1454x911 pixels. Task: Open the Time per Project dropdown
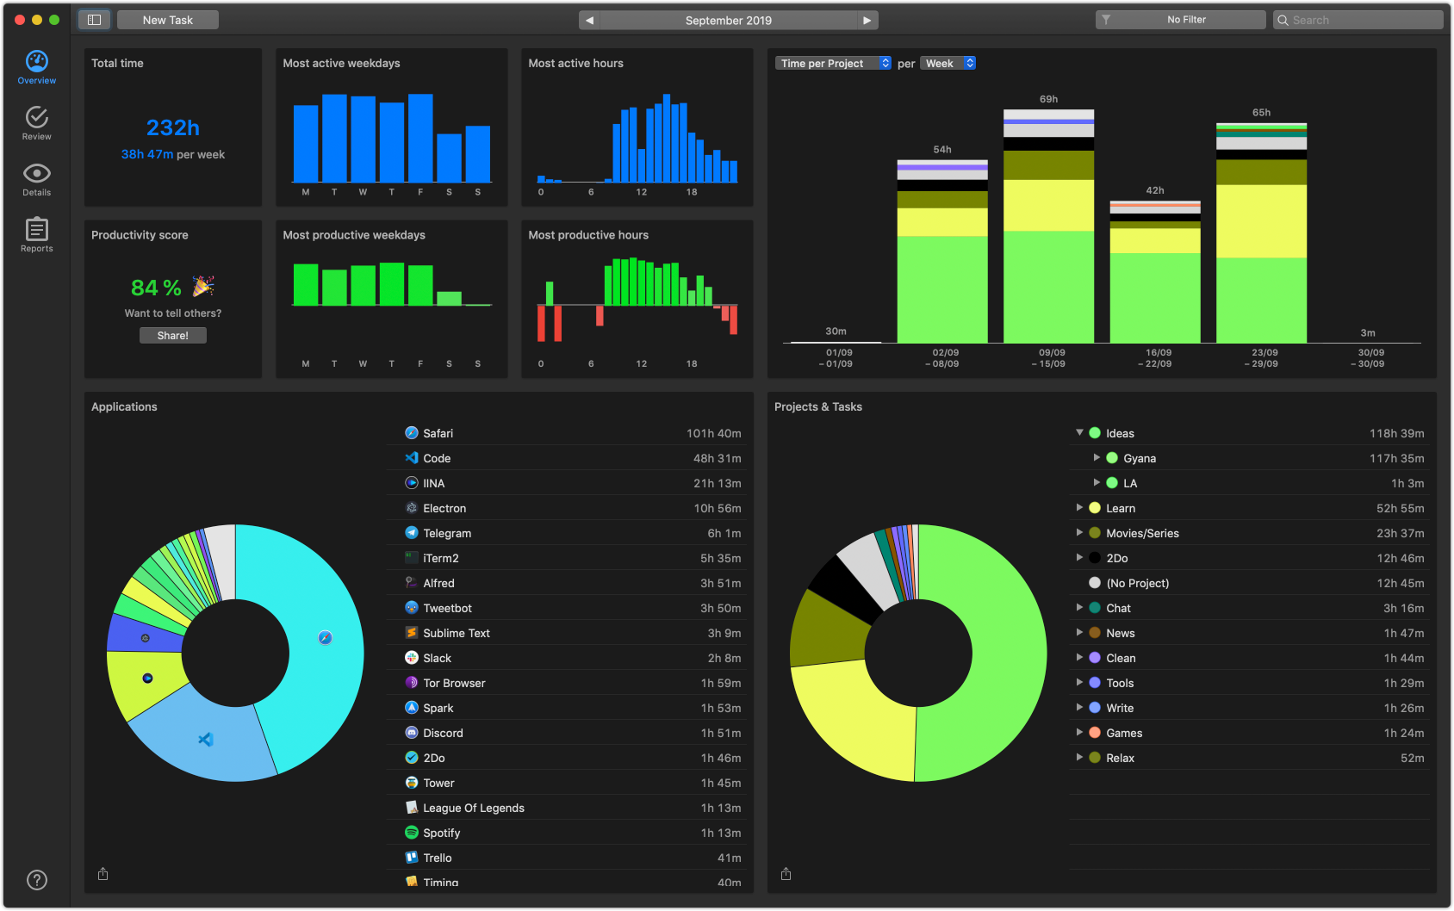point(833,64)
